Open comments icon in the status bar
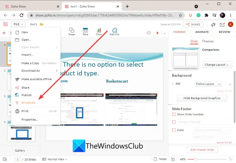Viewport: 236px width, 163px height. point(5,159)
